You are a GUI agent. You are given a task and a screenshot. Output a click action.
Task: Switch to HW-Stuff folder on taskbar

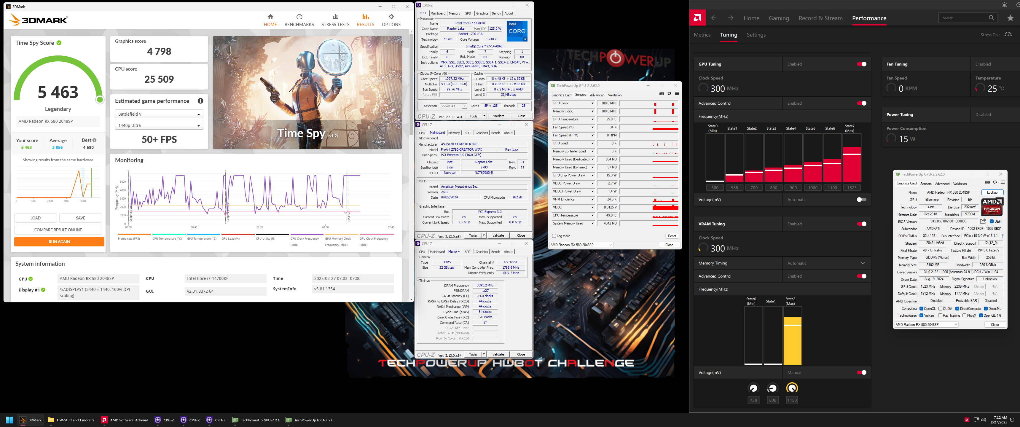tap(71, 420)
